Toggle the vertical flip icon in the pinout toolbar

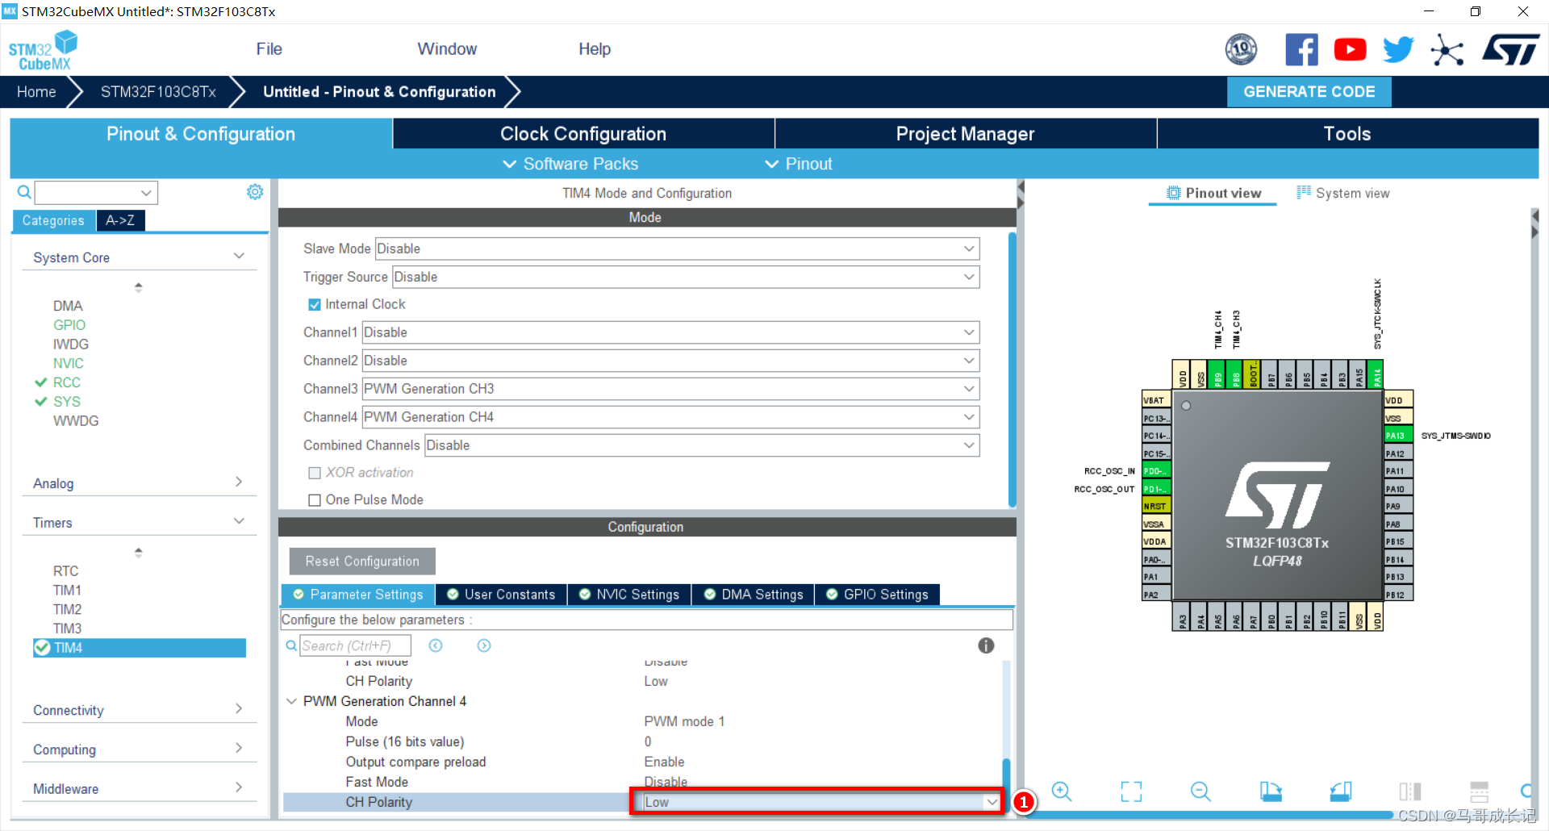[x=1410, y=791]
